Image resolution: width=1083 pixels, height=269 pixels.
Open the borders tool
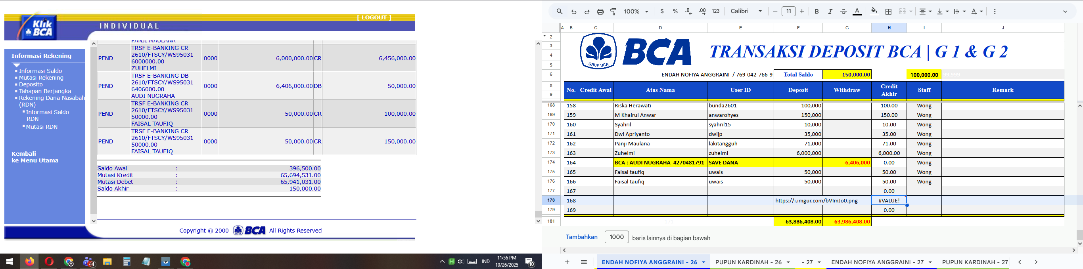(888, 11)
